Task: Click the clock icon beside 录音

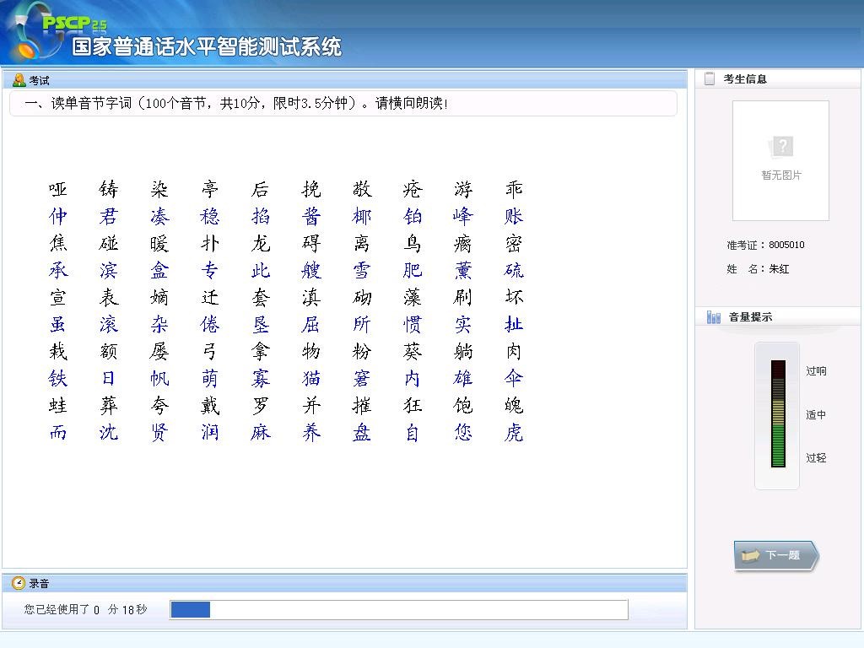Action: pos(19,583)
